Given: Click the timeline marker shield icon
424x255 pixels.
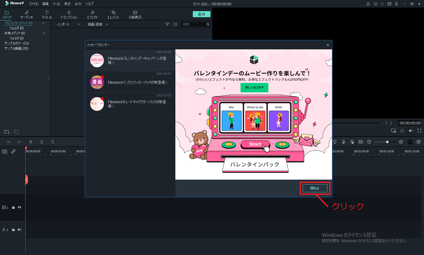Looking at the screenshot, I should point(335,142).
